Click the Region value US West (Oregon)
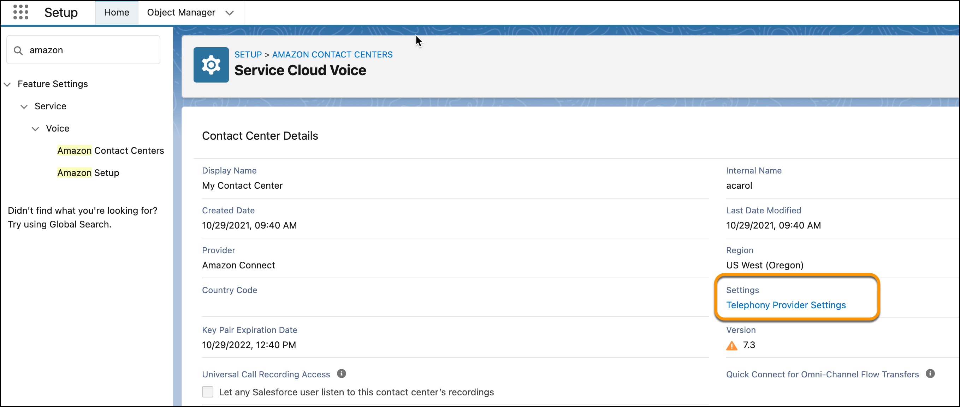 764,265
